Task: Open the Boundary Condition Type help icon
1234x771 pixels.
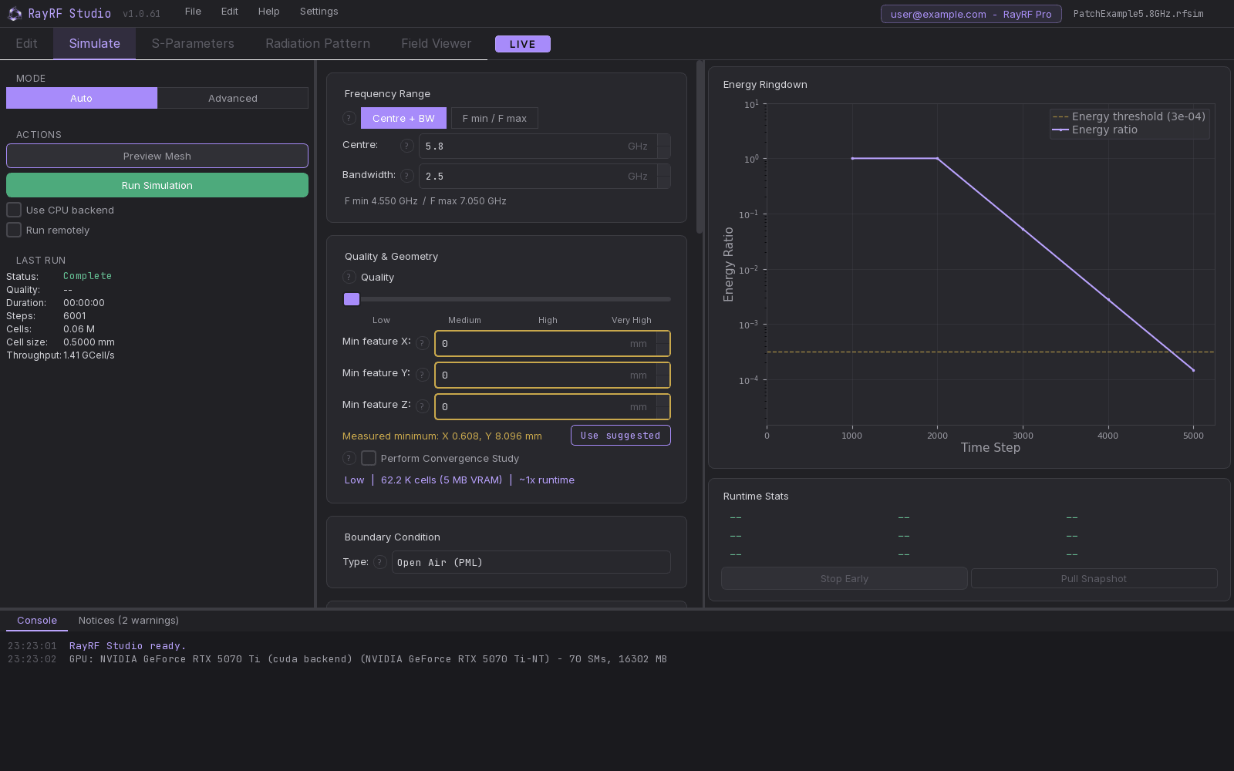Action: pos(380,562)
